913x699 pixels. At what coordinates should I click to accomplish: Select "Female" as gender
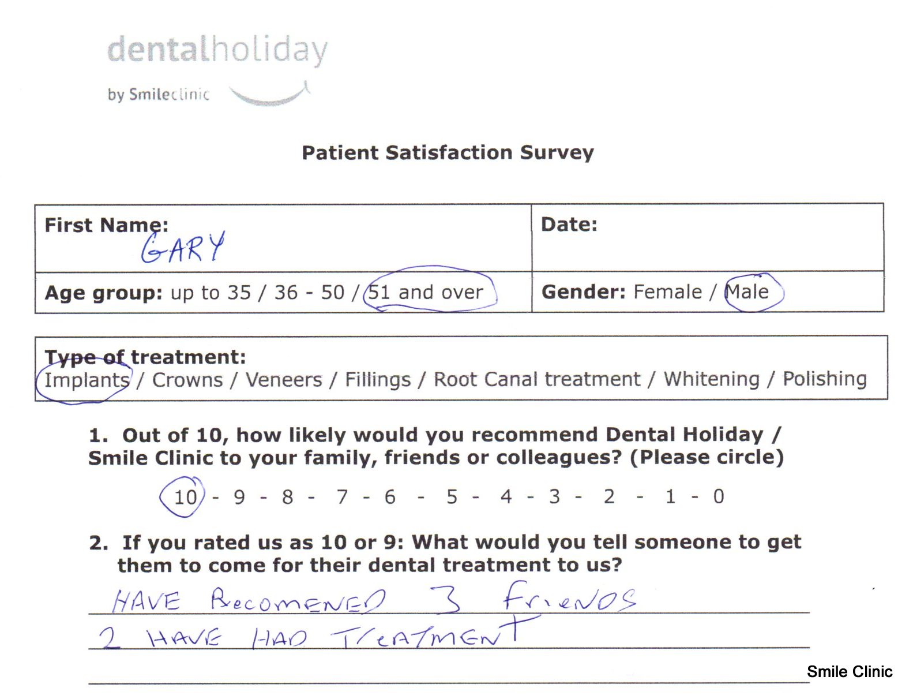click(x=667, y=292)
